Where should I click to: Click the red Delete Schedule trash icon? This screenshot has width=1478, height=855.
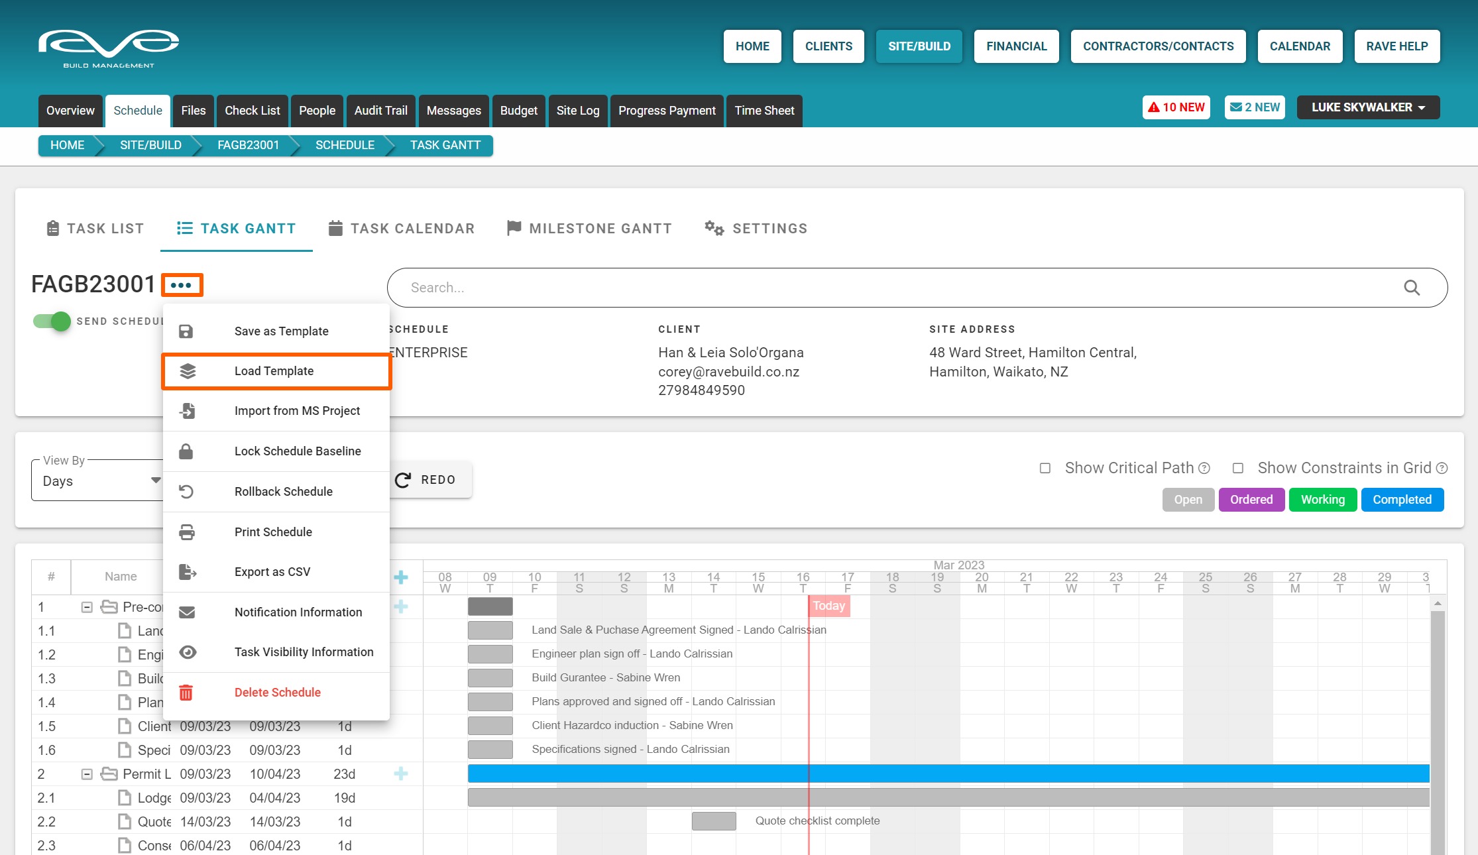186,693
